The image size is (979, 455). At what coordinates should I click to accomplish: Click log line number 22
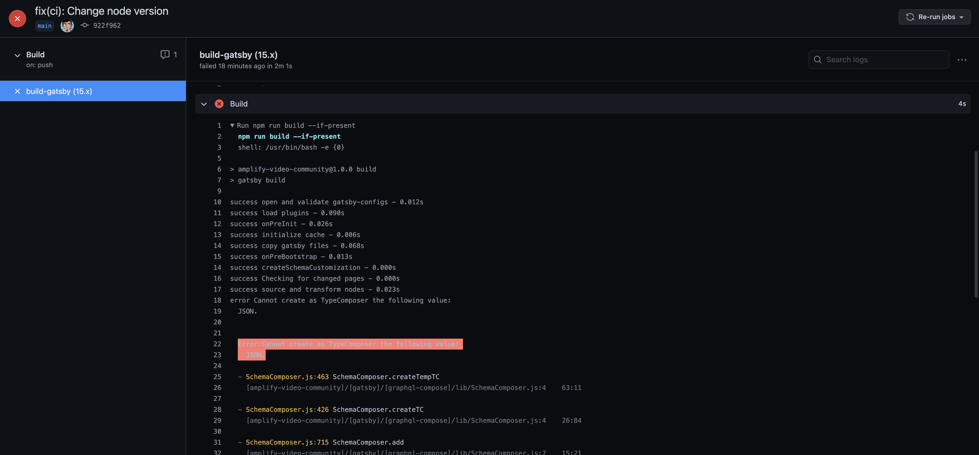[x=217, y=344]
